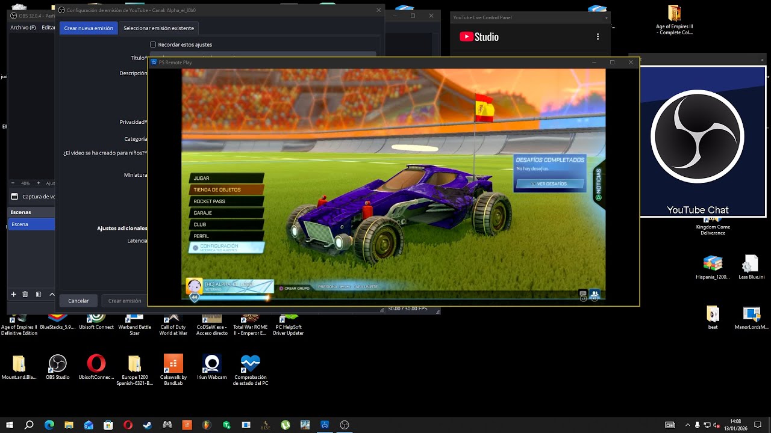Open OBS Studio desktop shortcut
Screen dimensions: 771x433
click(58, 367)
